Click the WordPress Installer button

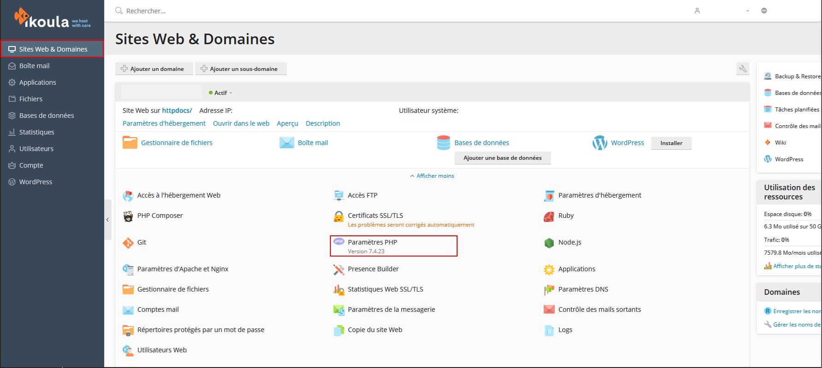(671, 143)
